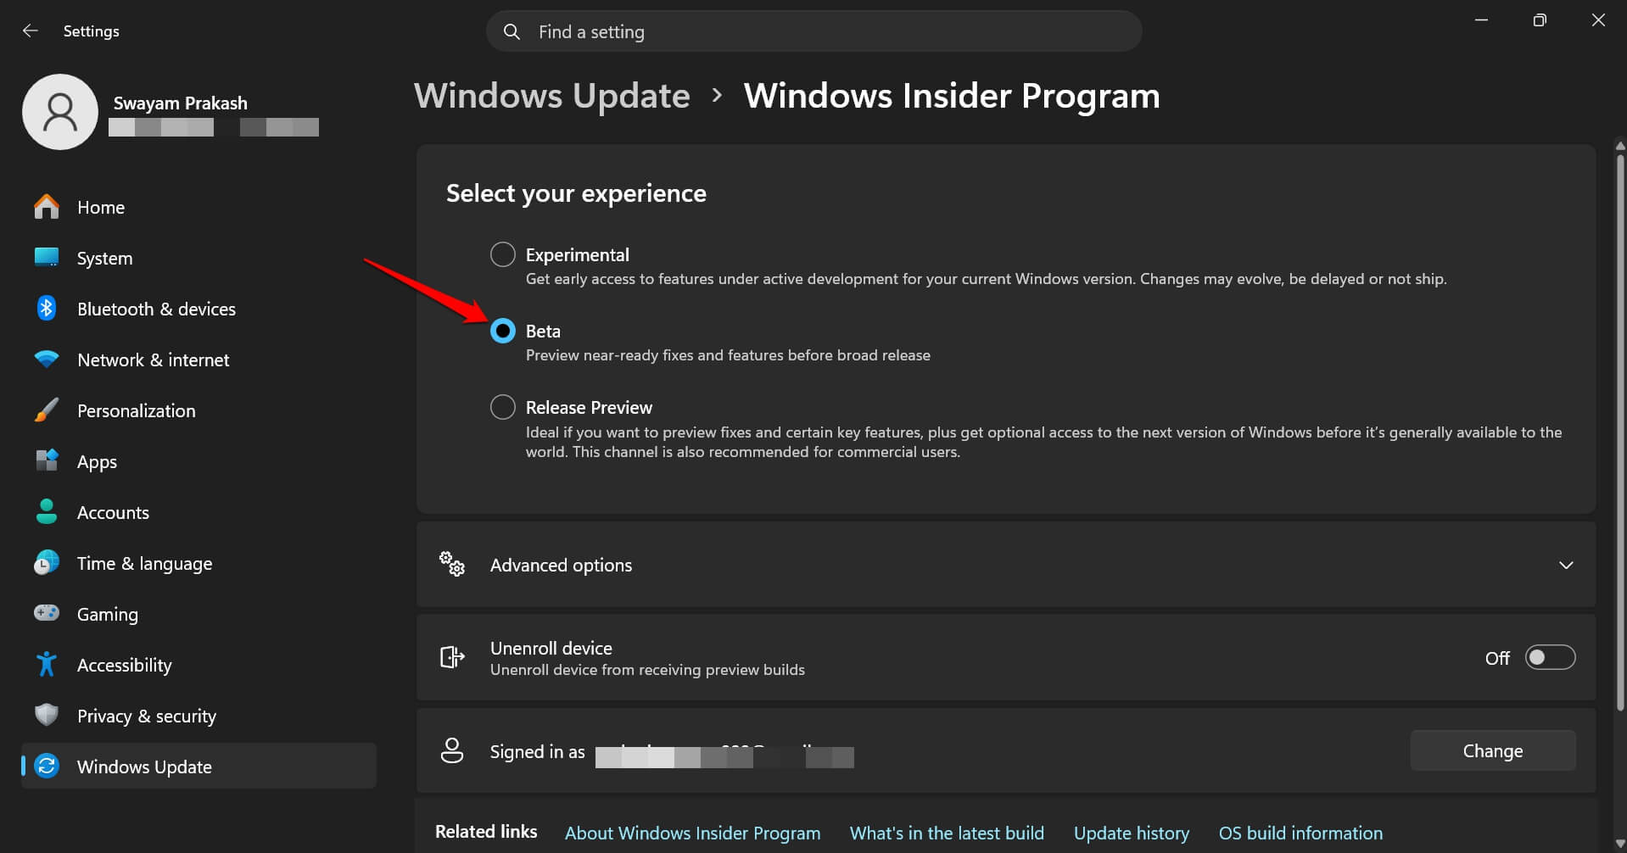Expand Advanced options chevron
Image resolution: width=1627 pixels, height=853 pixels.
1566,565
